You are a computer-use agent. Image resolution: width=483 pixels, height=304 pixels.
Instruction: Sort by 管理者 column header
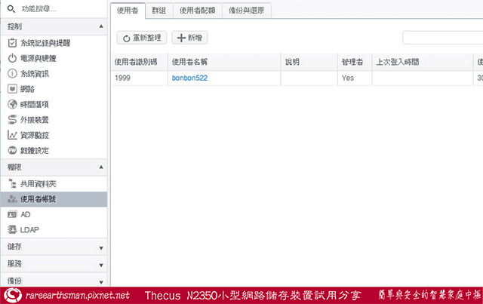355,62
